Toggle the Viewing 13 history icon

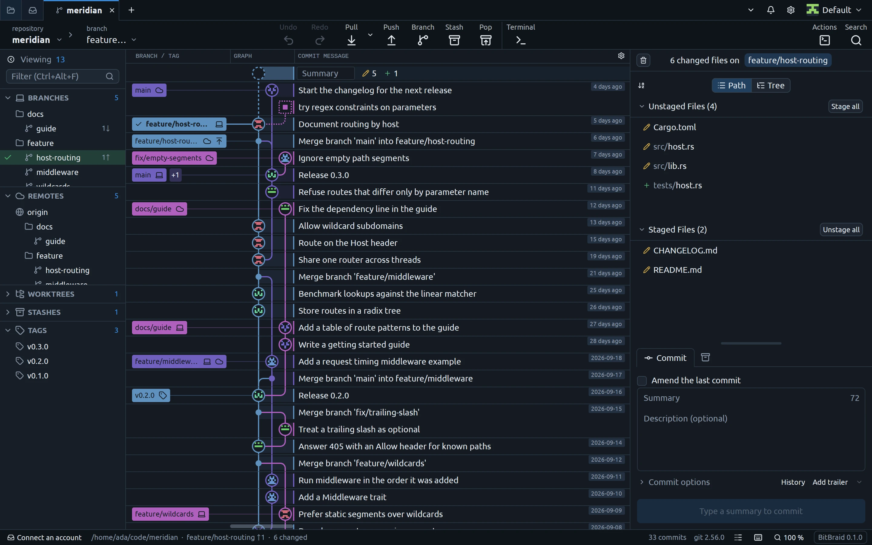pos(11,59)
